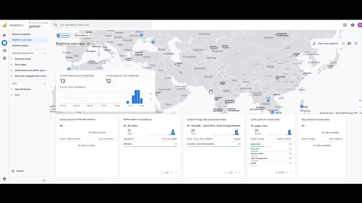Click the Gomaily - Send Personalized row
This screenshot has width=362, height=203.
214,144
